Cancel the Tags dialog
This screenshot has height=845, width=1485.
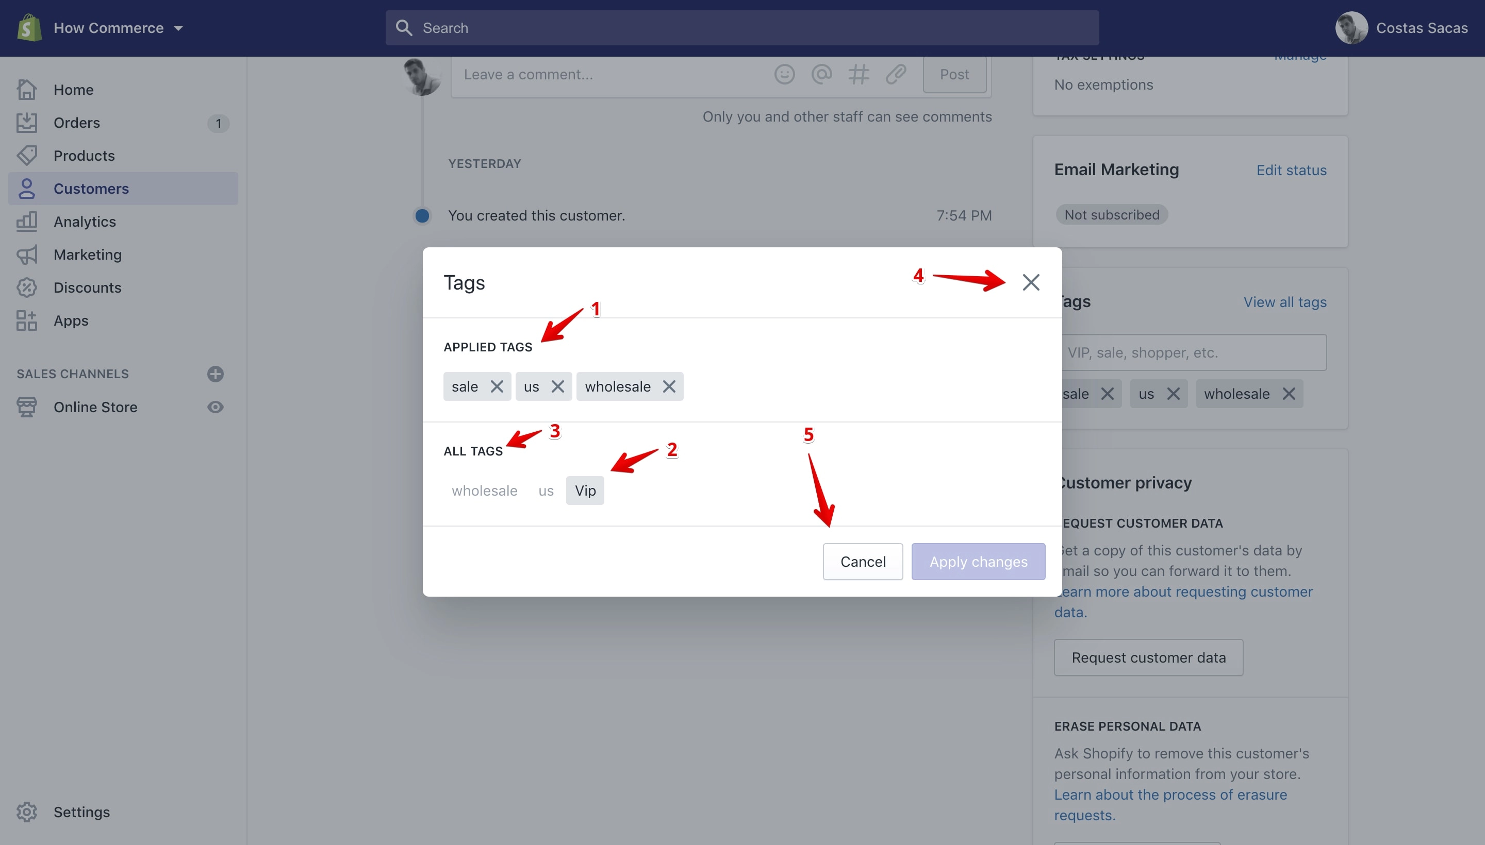point(863,562)
